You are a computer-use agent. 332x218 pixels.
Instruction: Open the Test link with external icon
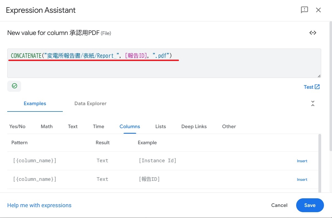pyautogui.click(x=312, y=87)
